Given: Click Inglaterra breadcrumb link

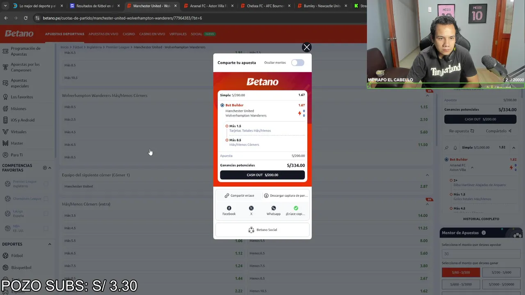Looking at the screenshot, I should (x=94, y=47).
